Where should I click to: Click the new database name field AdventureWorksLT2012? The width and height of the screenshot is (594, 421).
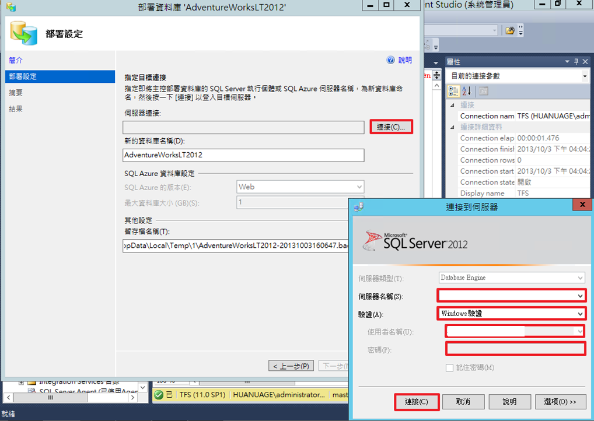(x=243, y=155)
